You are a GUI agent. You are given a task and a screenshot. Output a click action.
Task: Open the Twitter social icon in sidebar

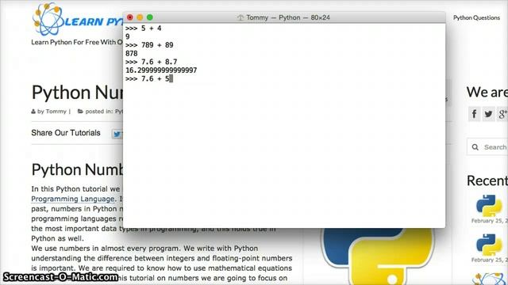coord(488,114)
